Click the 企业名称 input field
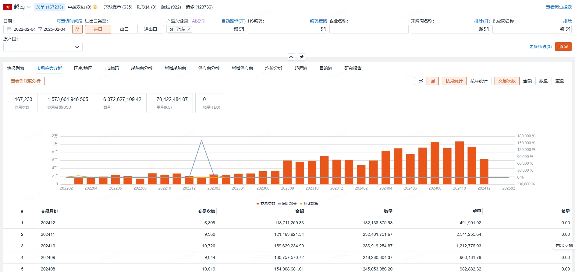575x272 pixels. coord(369,29)
